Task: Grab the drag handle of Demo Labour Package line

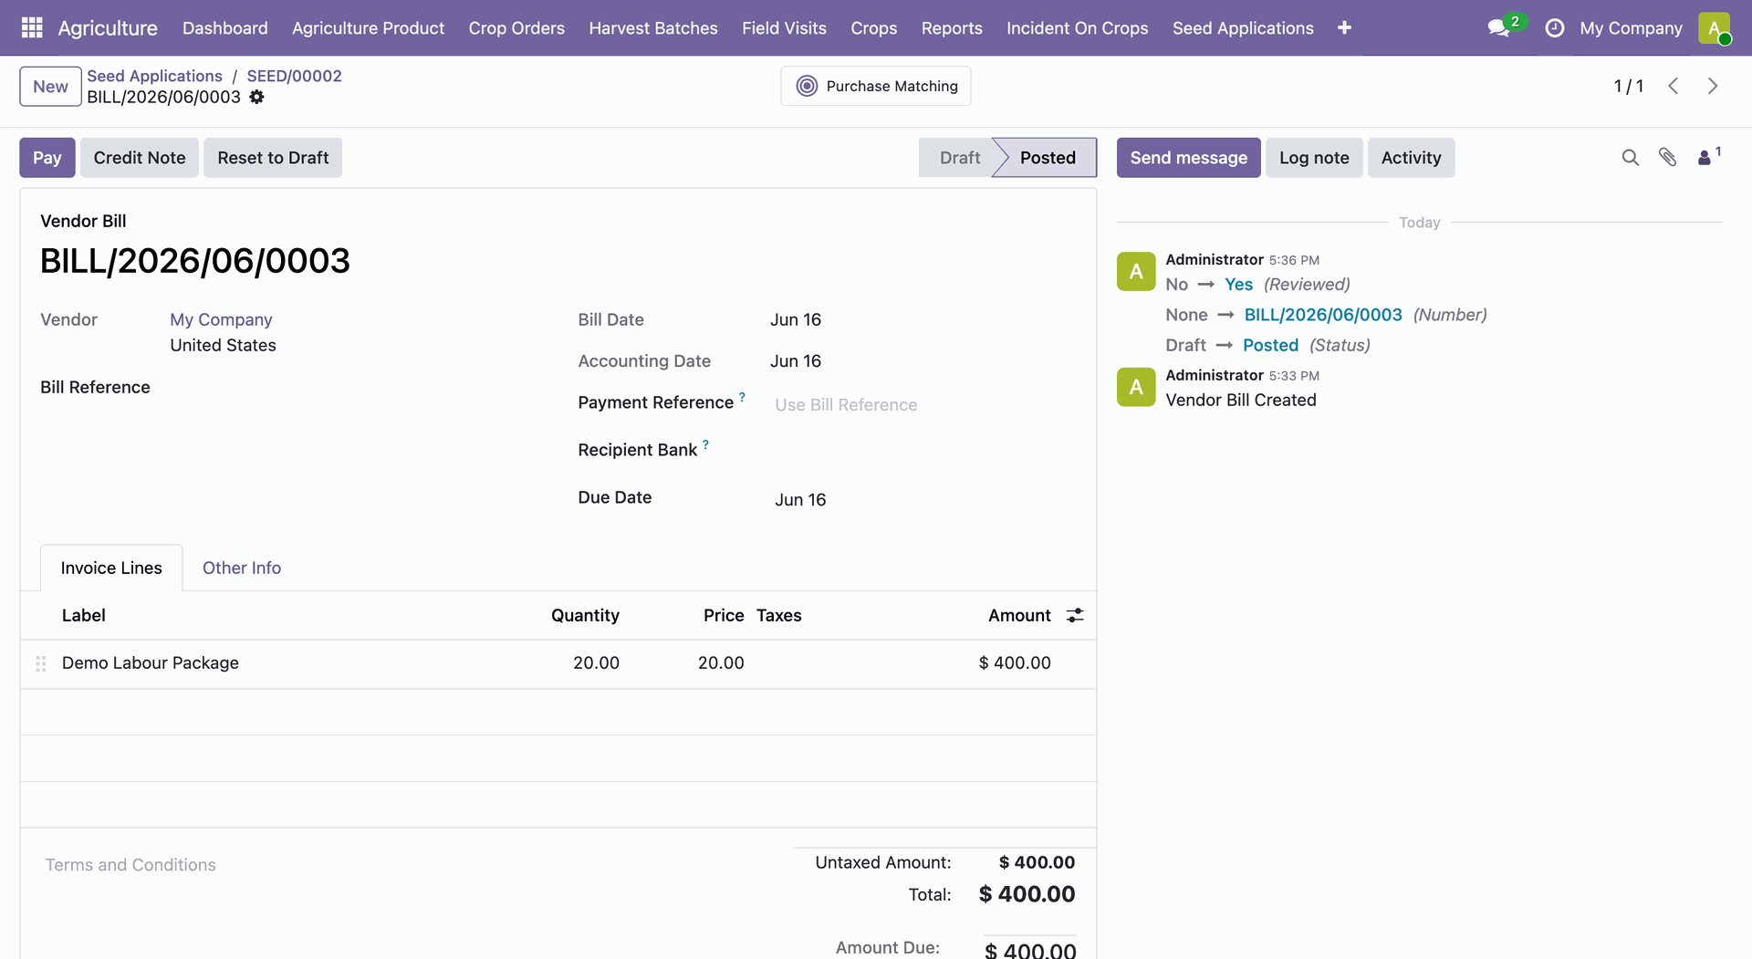Action: point(40,663)
